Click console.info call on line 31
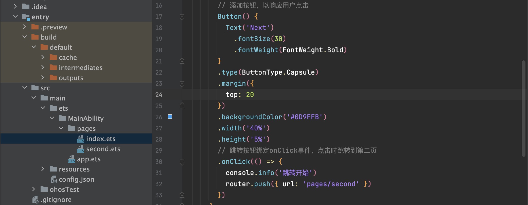This screenshot has height=205, width=528. [250, 173]
